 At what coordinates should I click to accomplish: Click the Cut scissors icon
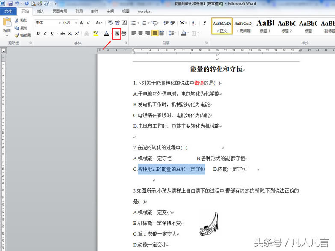[17, 21]
